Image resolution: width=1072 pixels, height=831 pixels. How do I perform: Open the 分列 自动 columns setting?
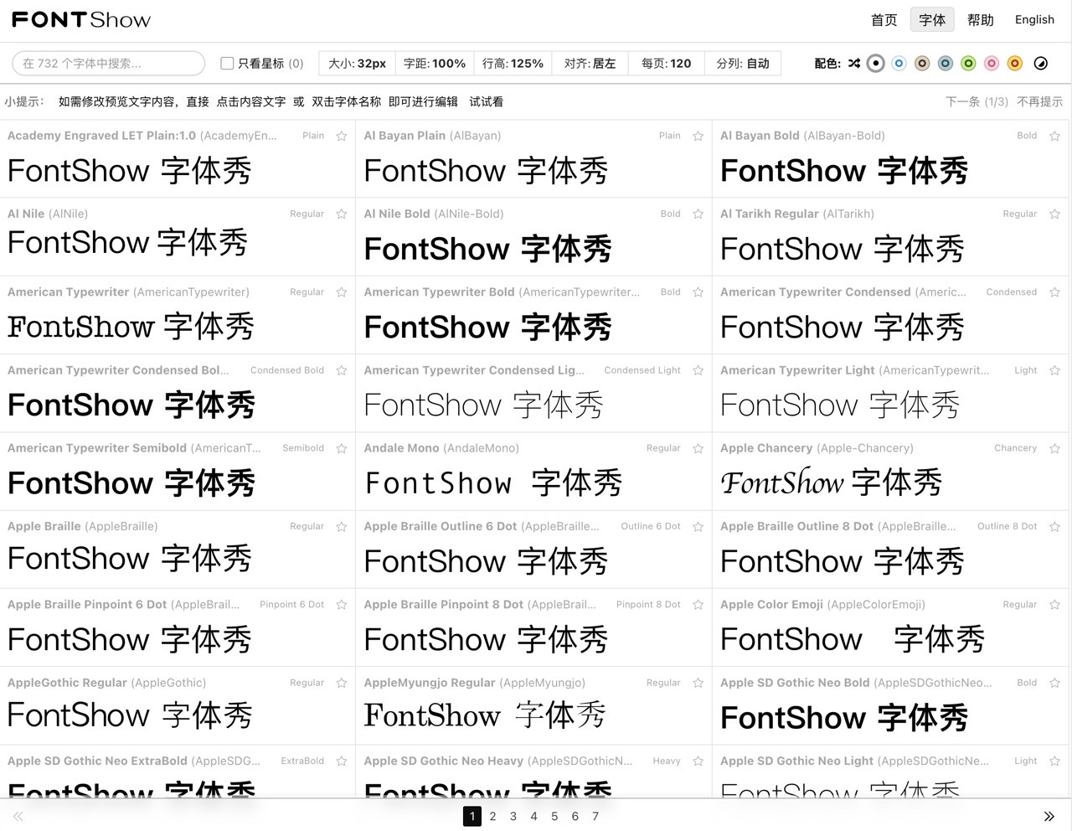point(743,64)
